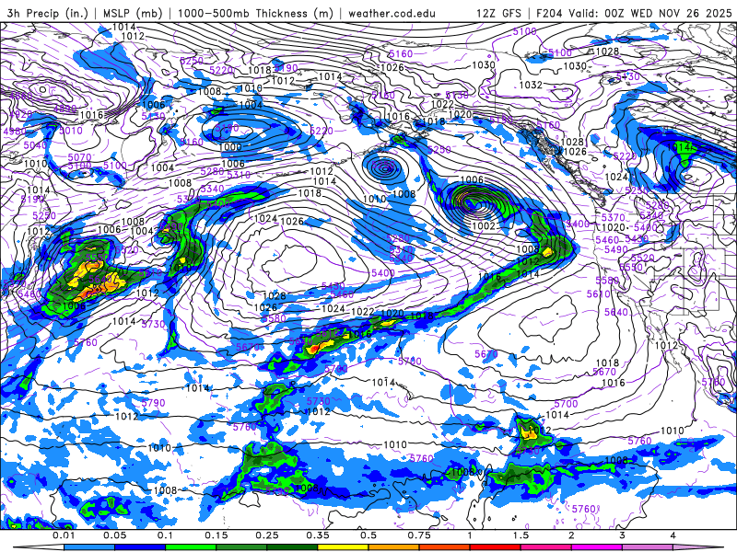The height and width of the screenshot is (552, 737).
Task: Click the 5010 thickness label
Action: pyautogui.click(x=71, y=131)
